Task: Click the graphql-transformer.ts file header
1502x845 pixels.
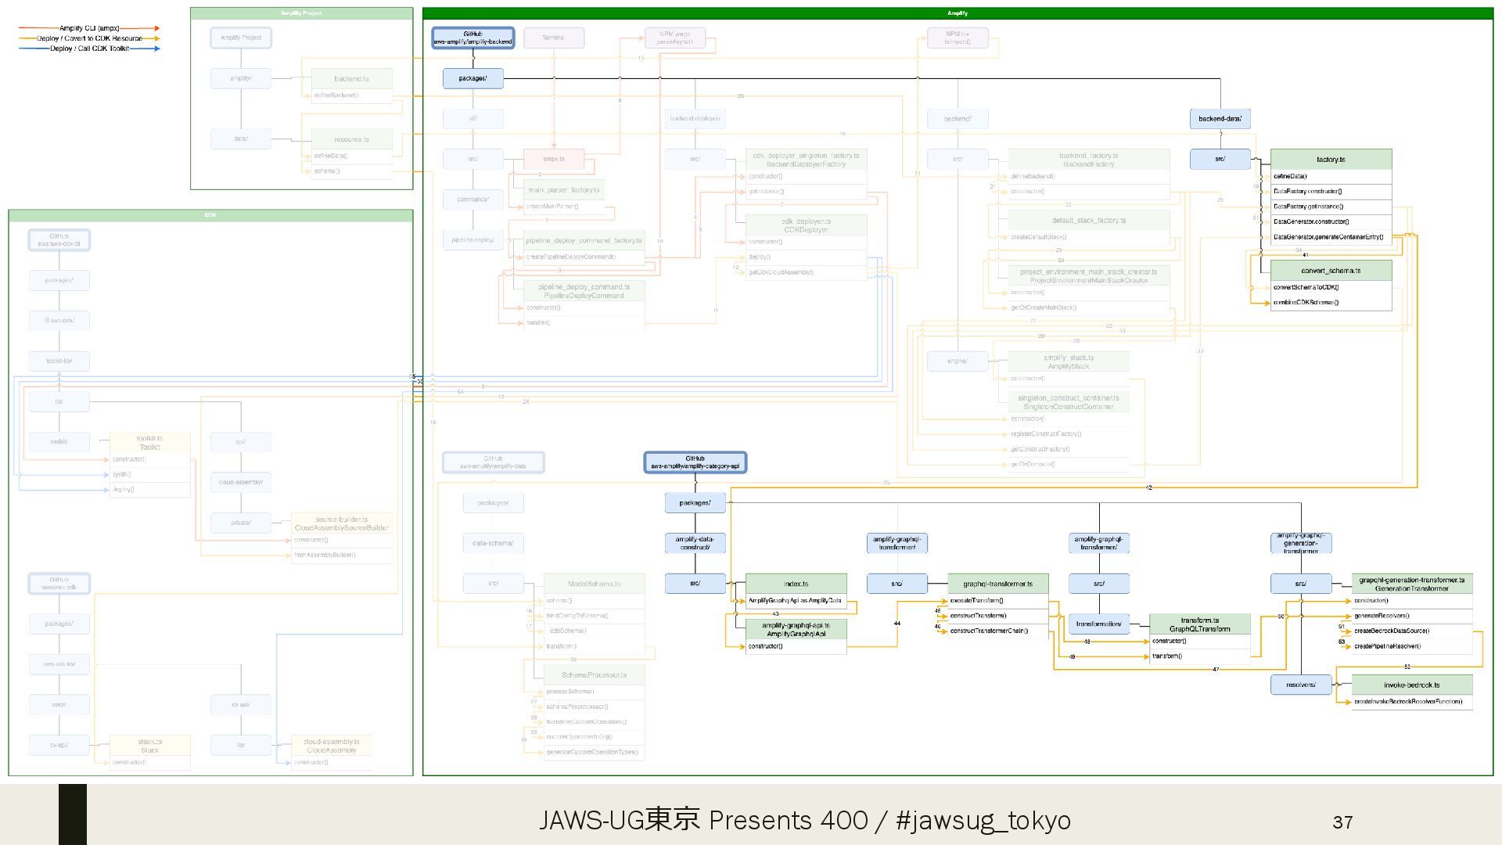Action: click(997, 584)
